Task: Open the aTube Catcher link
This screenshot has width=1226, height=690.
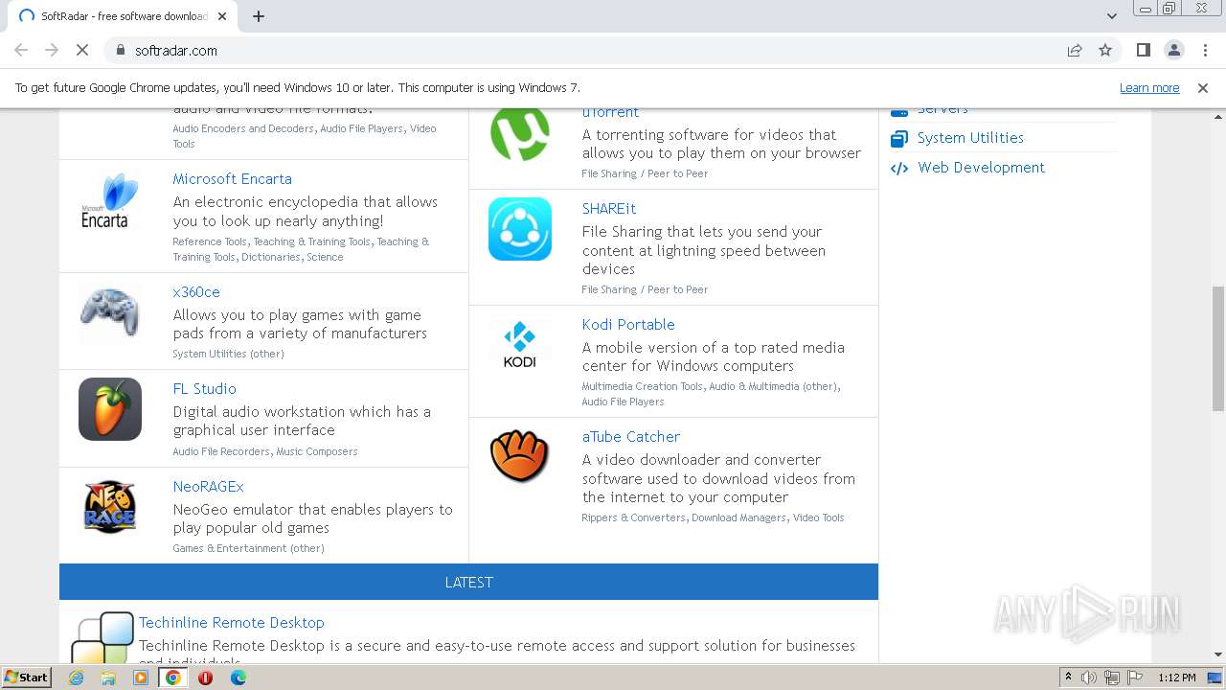Action: 630,437
